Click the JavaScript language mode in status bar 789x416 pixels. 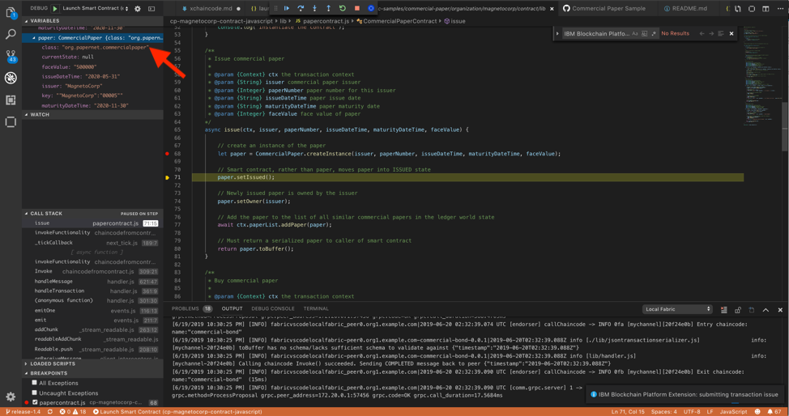click(733, 411)
